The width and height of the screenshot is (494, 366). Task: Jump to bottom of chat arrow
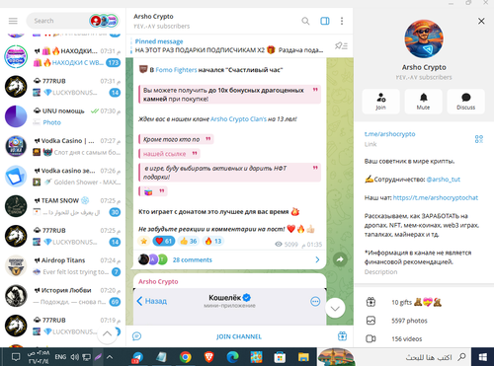pyautogui.click(x=335, y=308)
